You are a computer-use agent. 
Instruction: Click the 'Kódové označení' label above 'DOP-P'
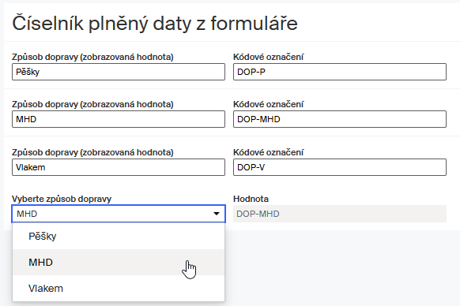pyautogui.click(x=269, y=57)
